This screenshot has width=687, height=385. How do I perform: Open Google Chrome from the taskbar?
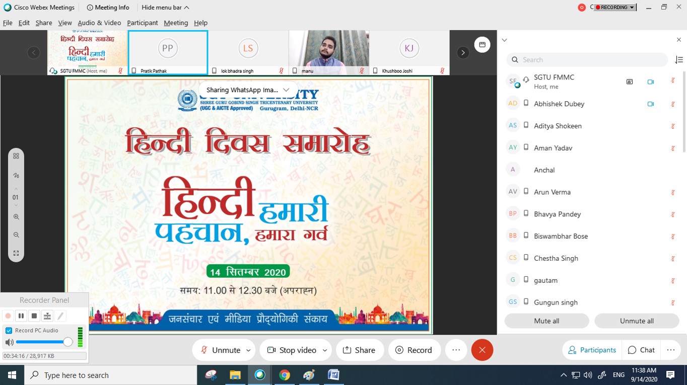(285, 375)
